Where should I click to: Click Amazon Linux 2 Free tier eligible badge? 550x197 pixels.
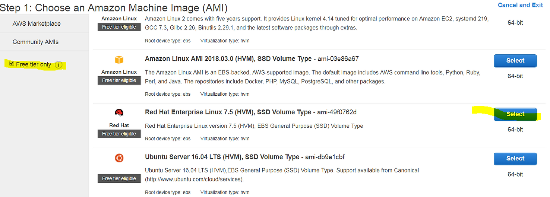tap(119, 27)
